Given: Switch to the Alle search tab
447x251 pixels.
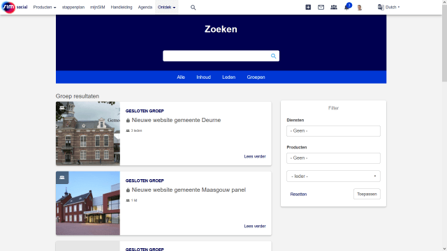Looking at the screenshot, I should click(181, 77).
